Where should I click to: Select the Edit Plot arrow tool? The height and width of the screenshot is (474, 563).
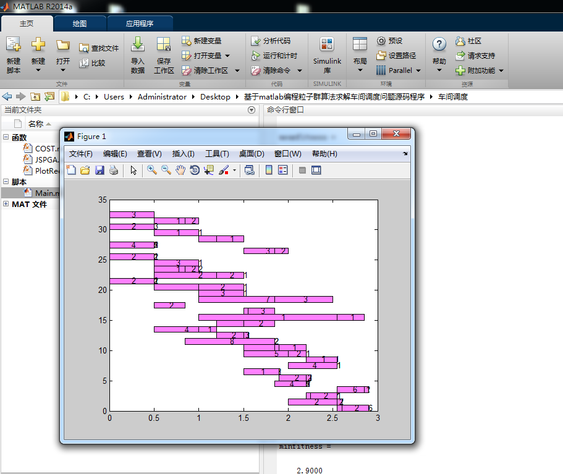pyautogui.click(x=133, y=170)
